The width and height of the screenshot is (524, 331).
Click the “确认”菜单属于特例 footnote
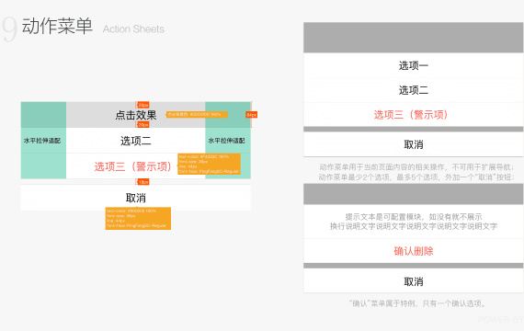417,303
